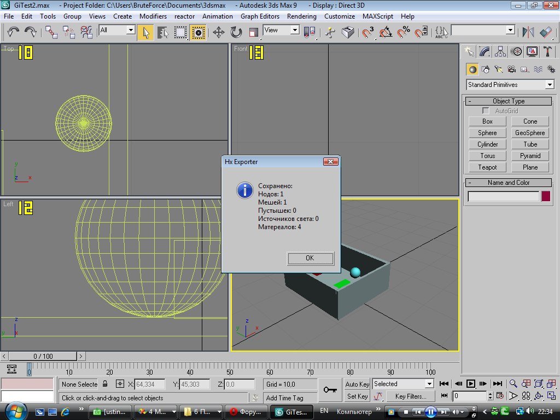560x420 pixels.
Task: Open the View reference coordinate dropdown
Action: (x=295, y=31)
